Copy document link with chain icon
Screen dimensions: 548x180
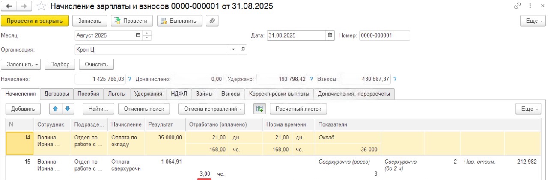[x=518, y=6]
